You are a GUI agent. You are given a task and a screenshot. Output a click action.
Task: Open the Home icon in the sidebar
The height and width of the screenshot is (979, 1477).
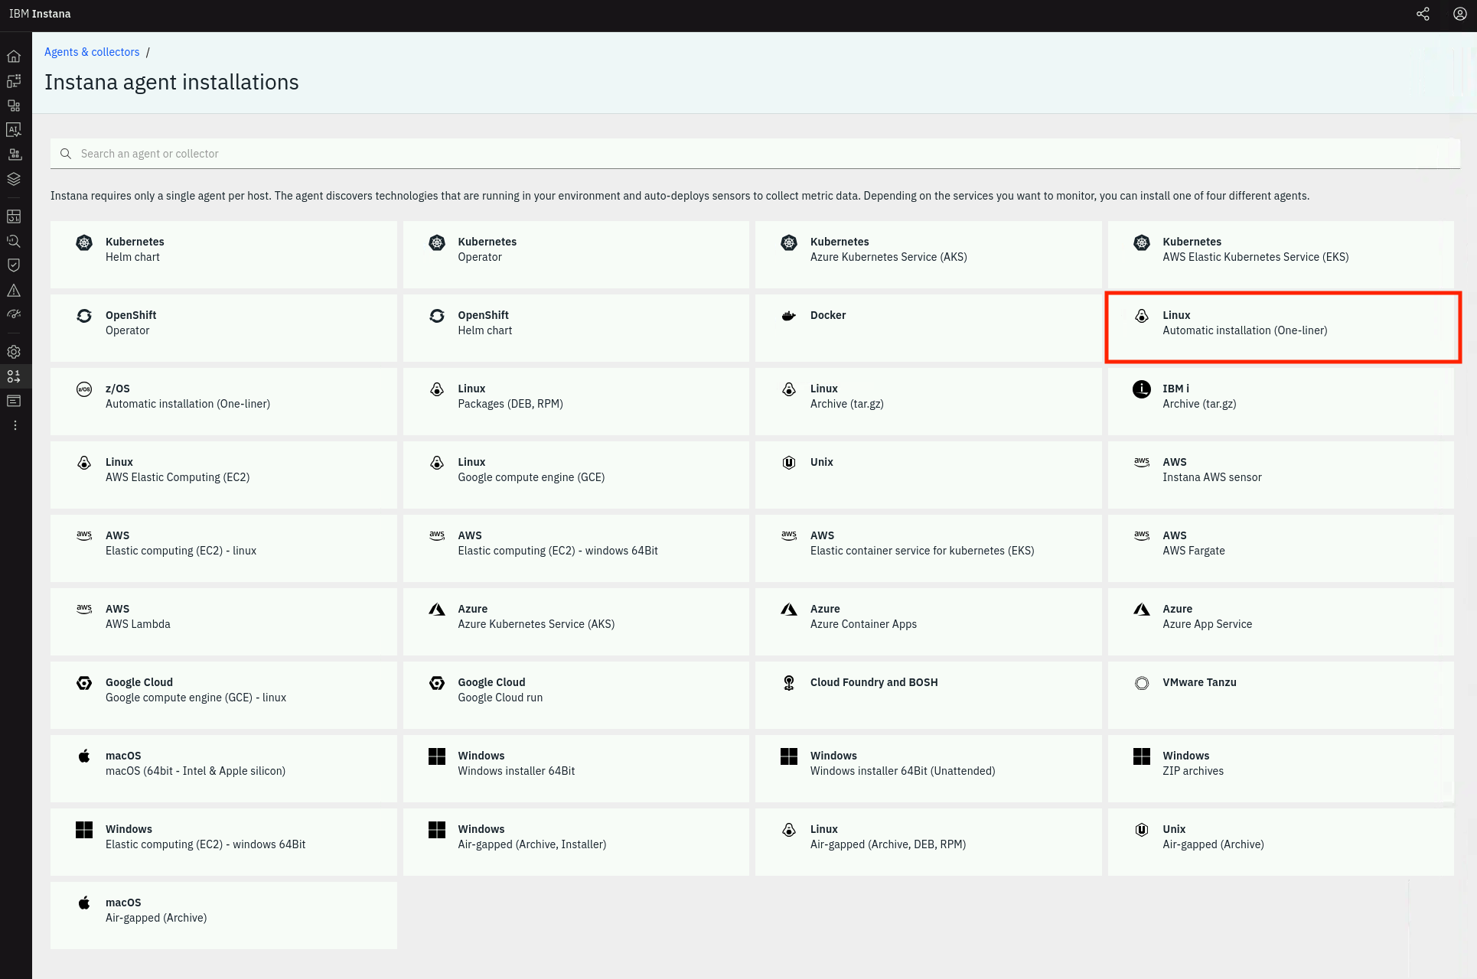[14, 56]
